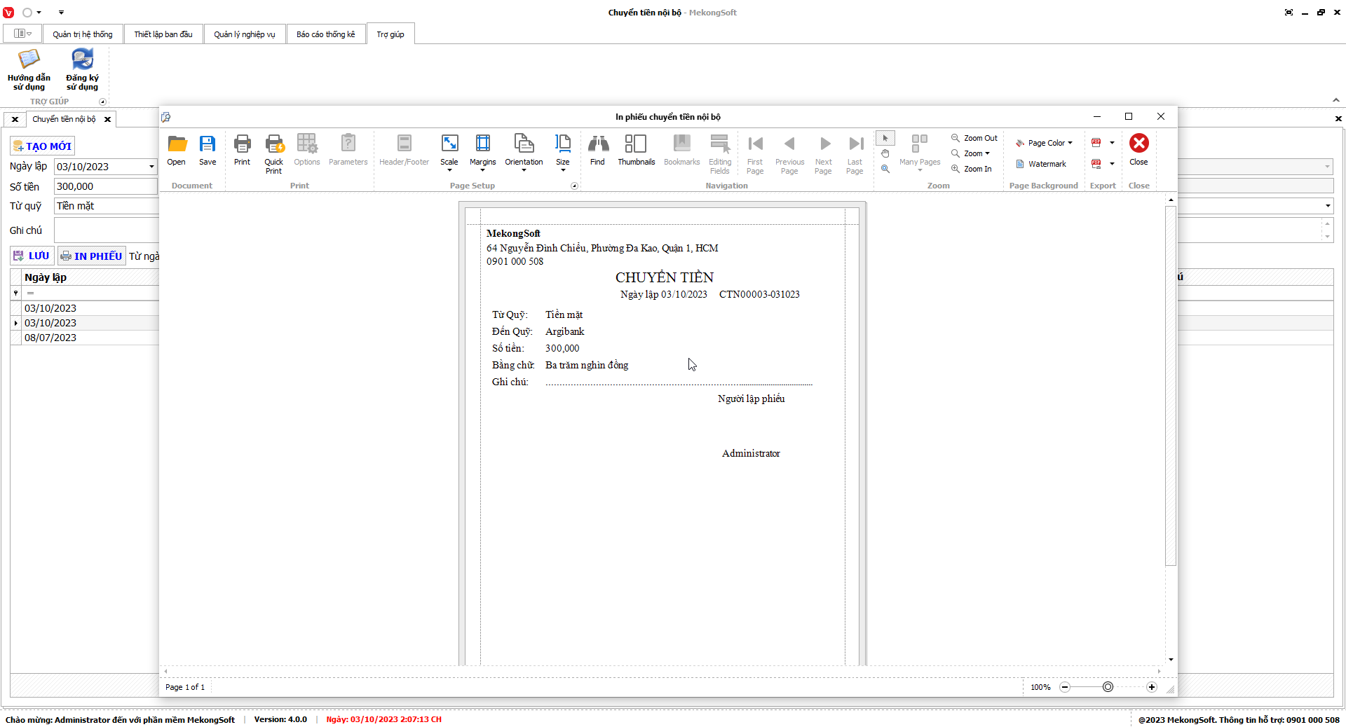Click Zoom In in the ribbon

pyautogui.click(x=972, y=169)
